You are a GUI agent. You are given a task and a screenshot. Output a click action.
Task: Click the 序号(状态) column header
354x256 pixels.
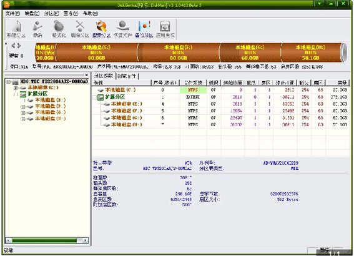165,83
